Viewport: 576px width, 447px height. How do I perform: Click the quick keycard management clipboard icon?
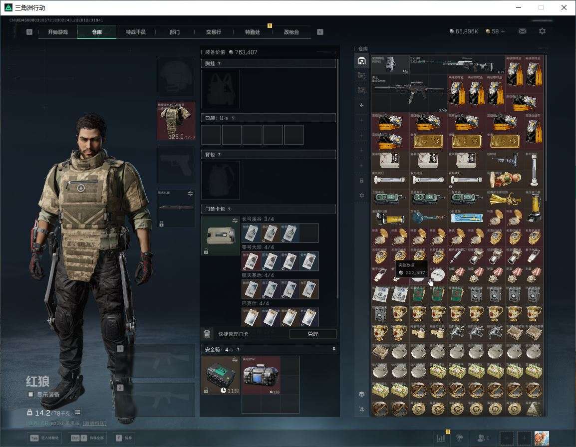[207, 334]
